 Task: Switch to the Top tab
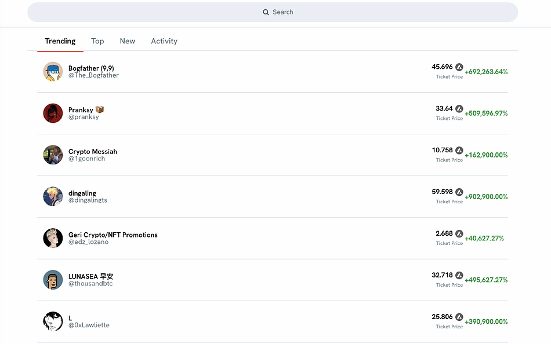[97, 41]
